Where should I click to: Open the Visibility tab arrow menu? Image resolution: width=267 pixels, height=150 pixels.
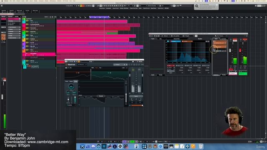tap(20, 17)
